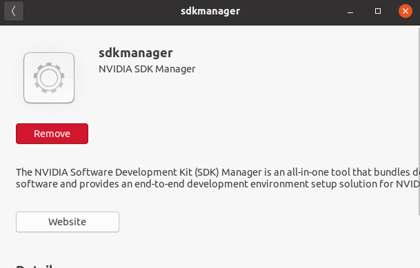
Task: Maximize the sdkmanager window
Action: point(378,11)
